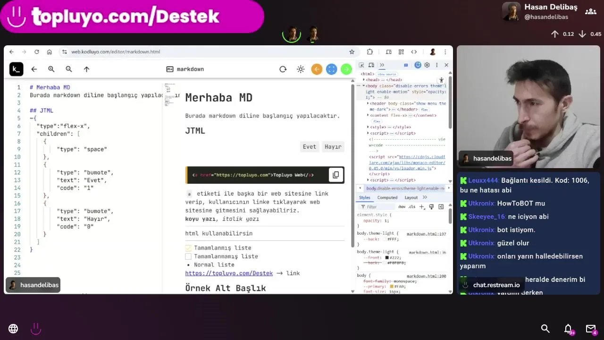604x340 pixels.
Task: Collapse the body element node
Action: coord(364,86)
